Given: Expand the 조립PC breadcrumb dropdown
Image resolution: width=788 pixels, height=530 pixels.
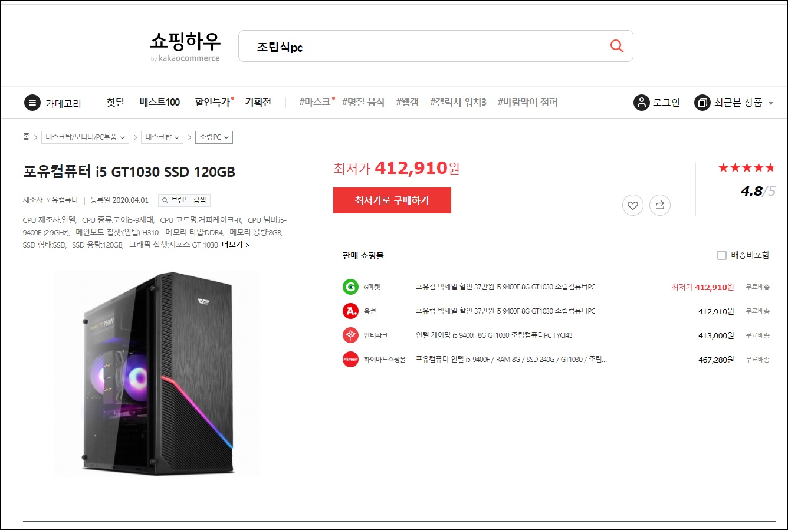Looking at the screenshot, I should [x=214, y=137].
